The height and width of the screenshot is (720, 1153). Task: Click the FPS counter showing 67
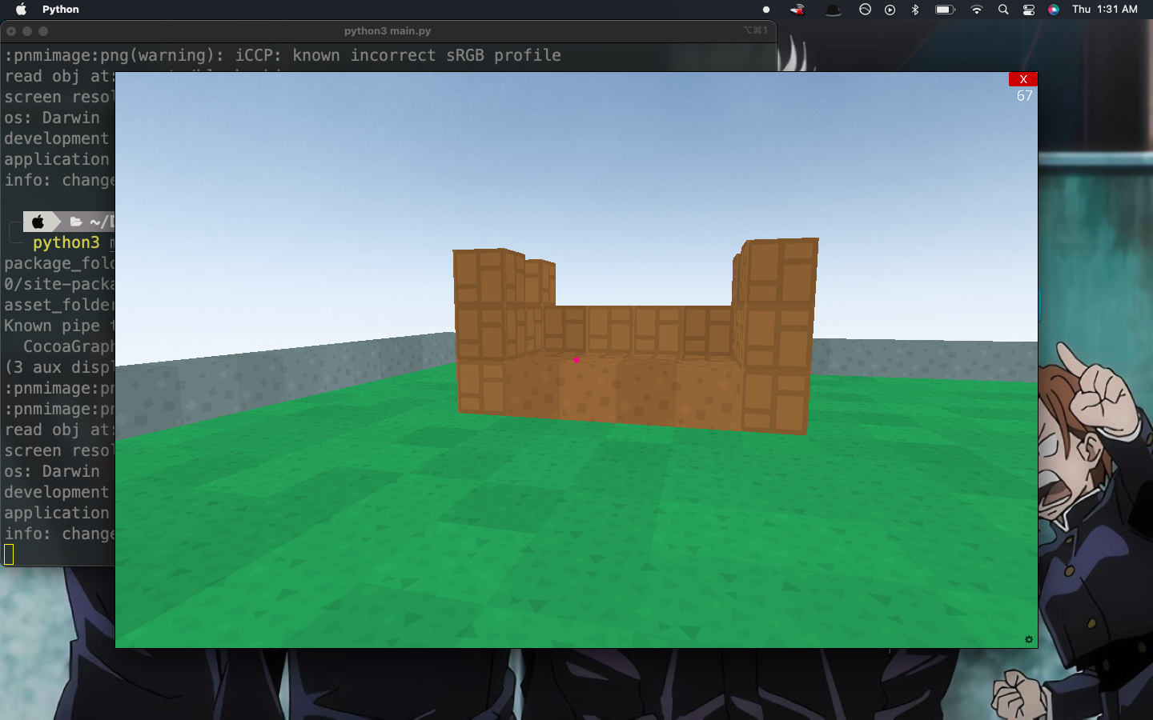click(x=1023, y=95)
